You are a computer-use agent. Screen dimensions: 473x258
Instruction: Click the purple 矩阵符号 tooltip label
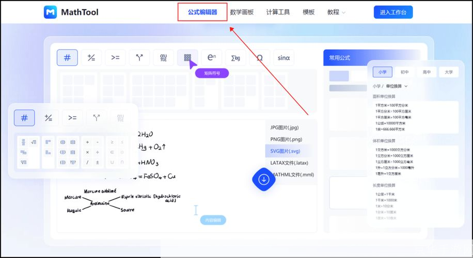(212, 73)
